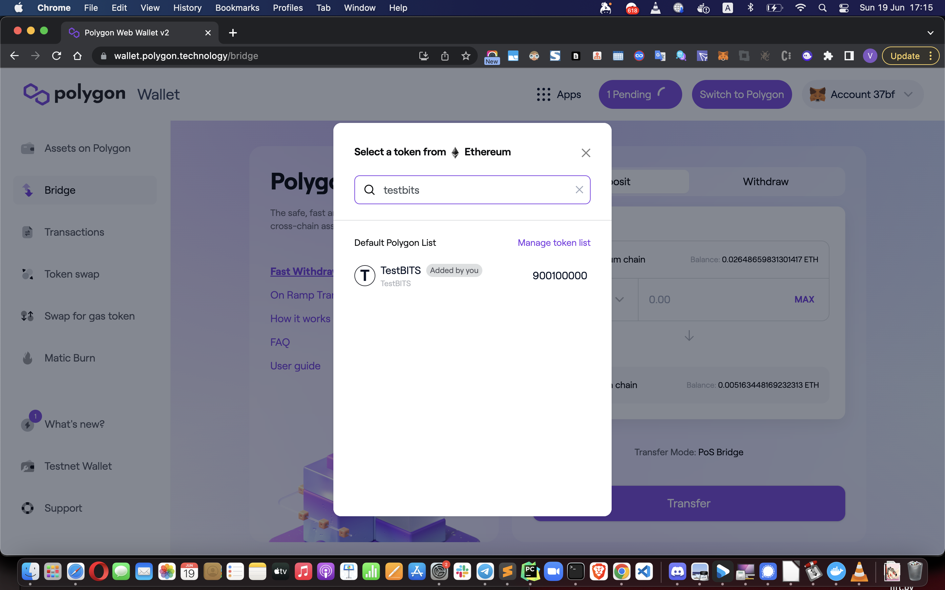Open Manage token list link
This screenshot has width=945, height=590.
click(553, 243)
